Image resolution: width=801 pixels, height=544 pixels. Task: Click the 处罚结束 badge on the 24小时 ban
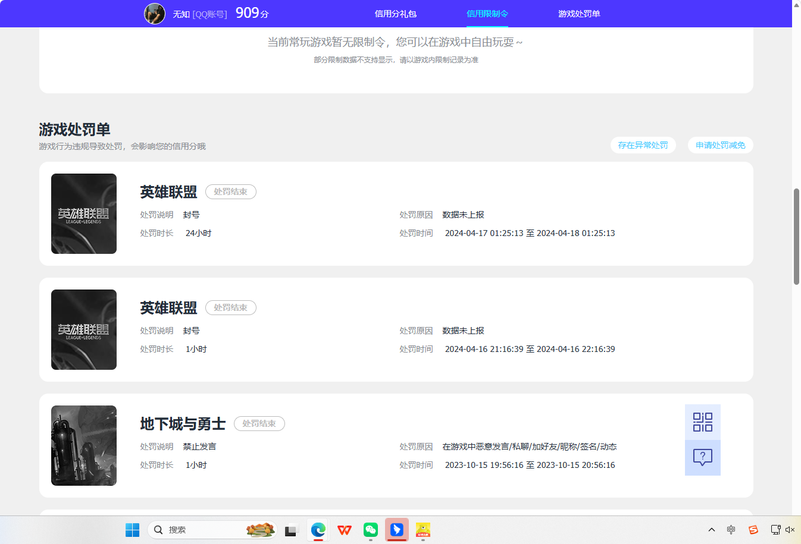tap(231, 192)
